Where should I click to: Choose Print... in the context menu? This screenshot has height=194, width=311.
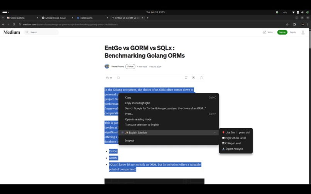pos(169,114)
